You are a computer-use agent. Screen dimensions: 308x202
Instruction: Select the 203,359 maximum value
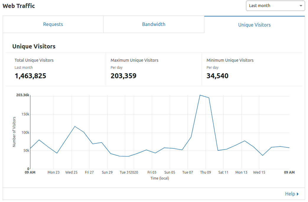[123, 76]
